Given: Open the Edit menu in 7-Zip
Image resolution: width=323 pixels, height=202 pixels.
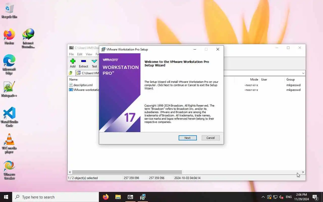Looking at the screenshot, I should [x=80, y=54].
